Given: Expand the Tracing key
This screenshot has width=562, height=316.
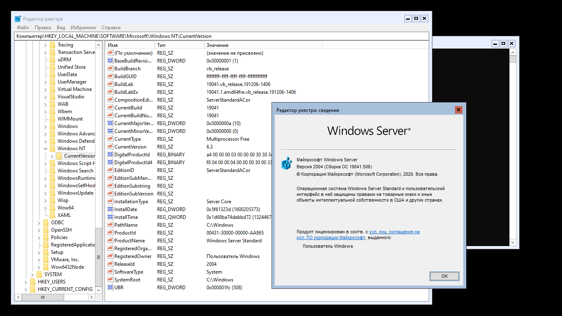Looking at the screenshot, I should (x=46, y=45).
